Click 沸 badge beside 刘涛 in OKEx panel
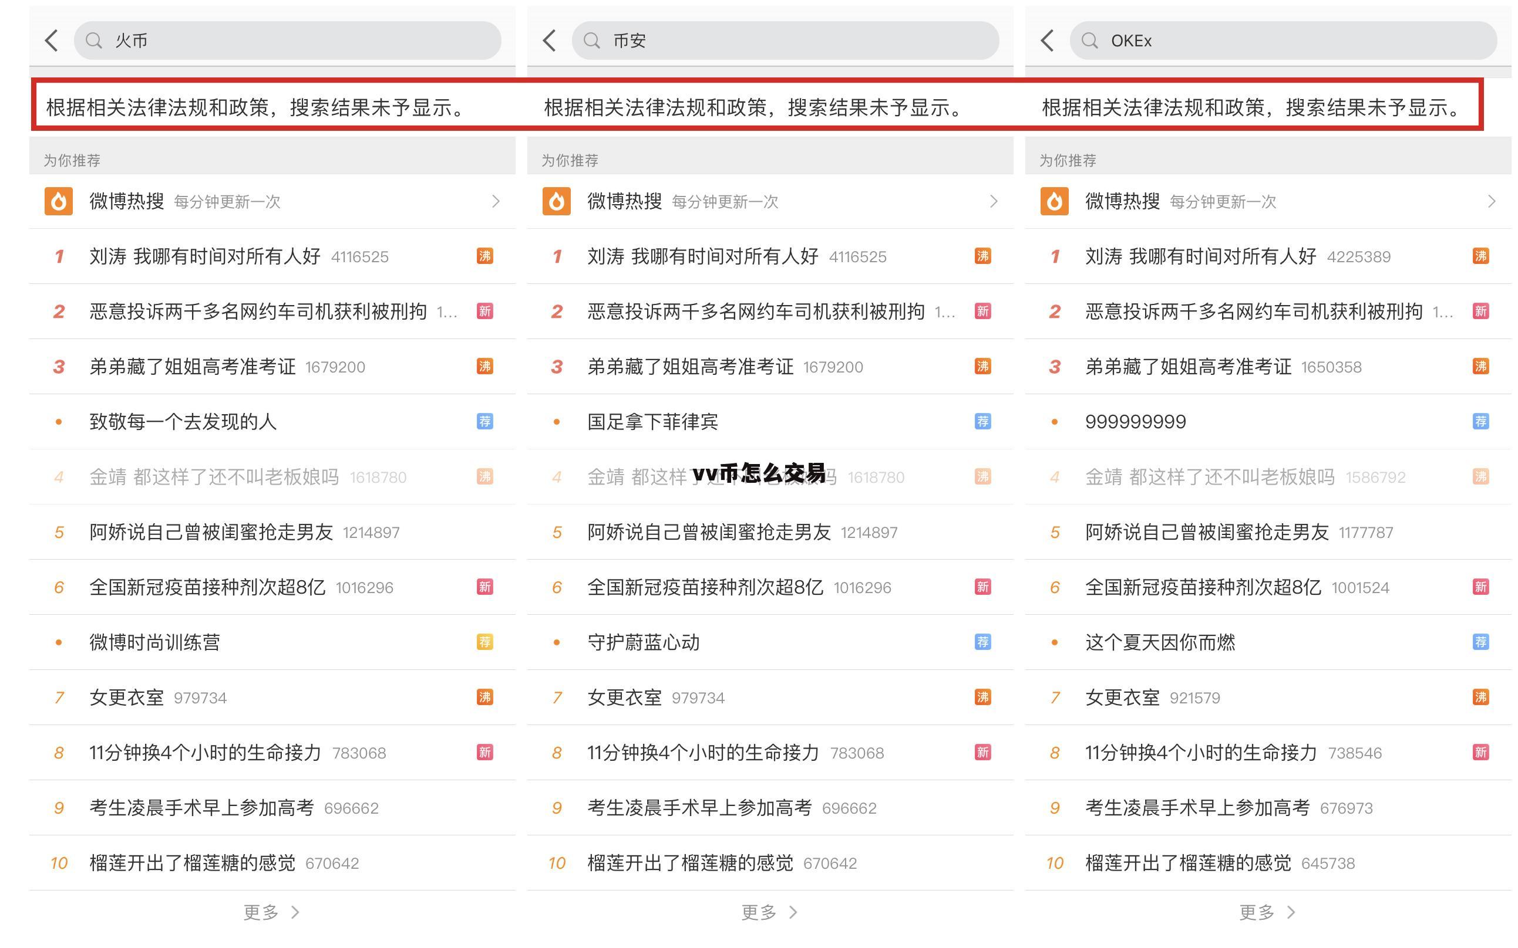The height and width of the screenshot is (948, 1518). tap(1480, 256)
